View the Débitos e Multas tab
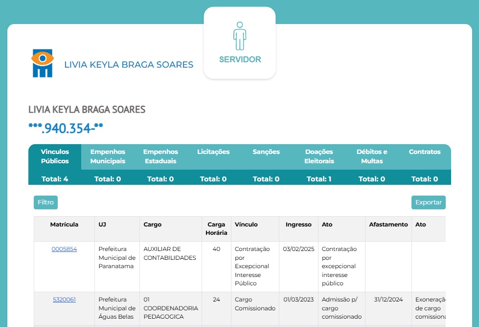The width and height of the screenshot is (479, 327). (372, 156)
